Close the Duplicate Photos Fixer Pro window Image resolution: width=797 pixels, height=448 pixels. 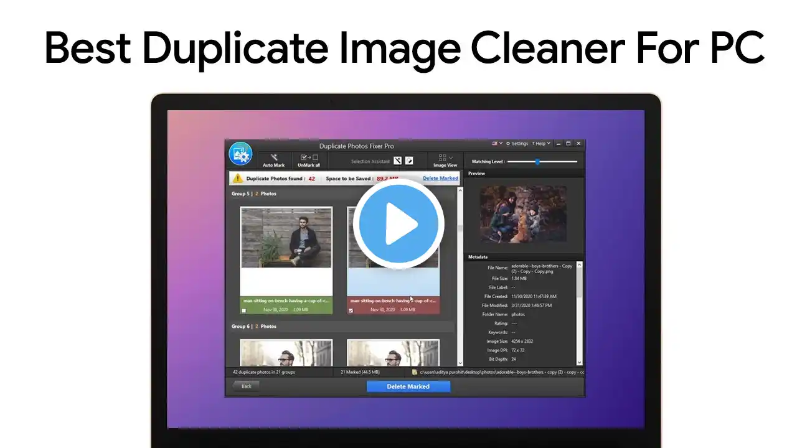tap(578, 144)
